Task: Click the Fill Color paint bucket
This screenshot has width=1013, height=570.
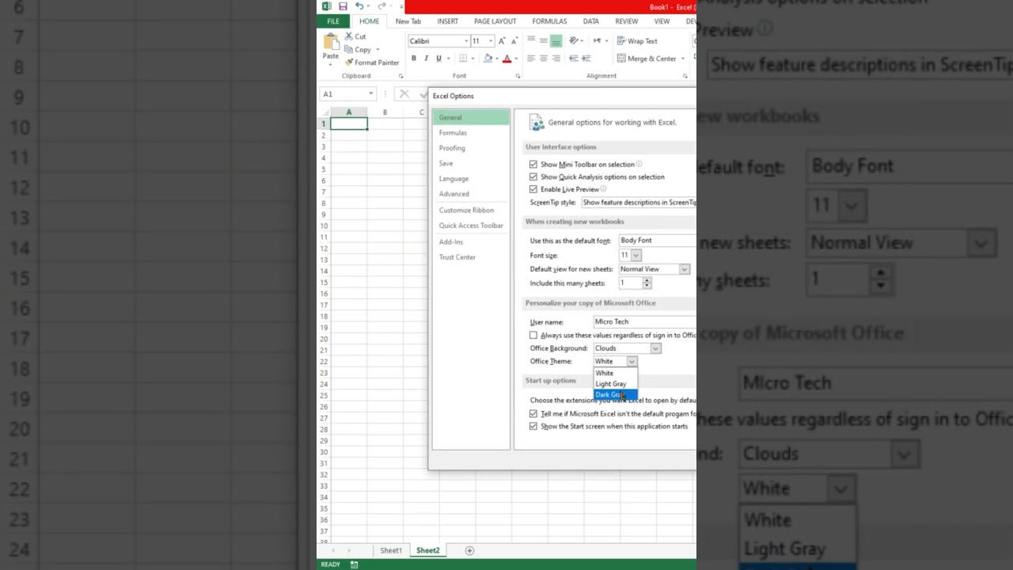Action: point(488,59)
